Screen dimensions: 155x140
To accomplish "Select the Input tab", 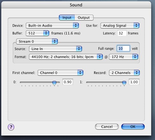I will click(67, 18).
